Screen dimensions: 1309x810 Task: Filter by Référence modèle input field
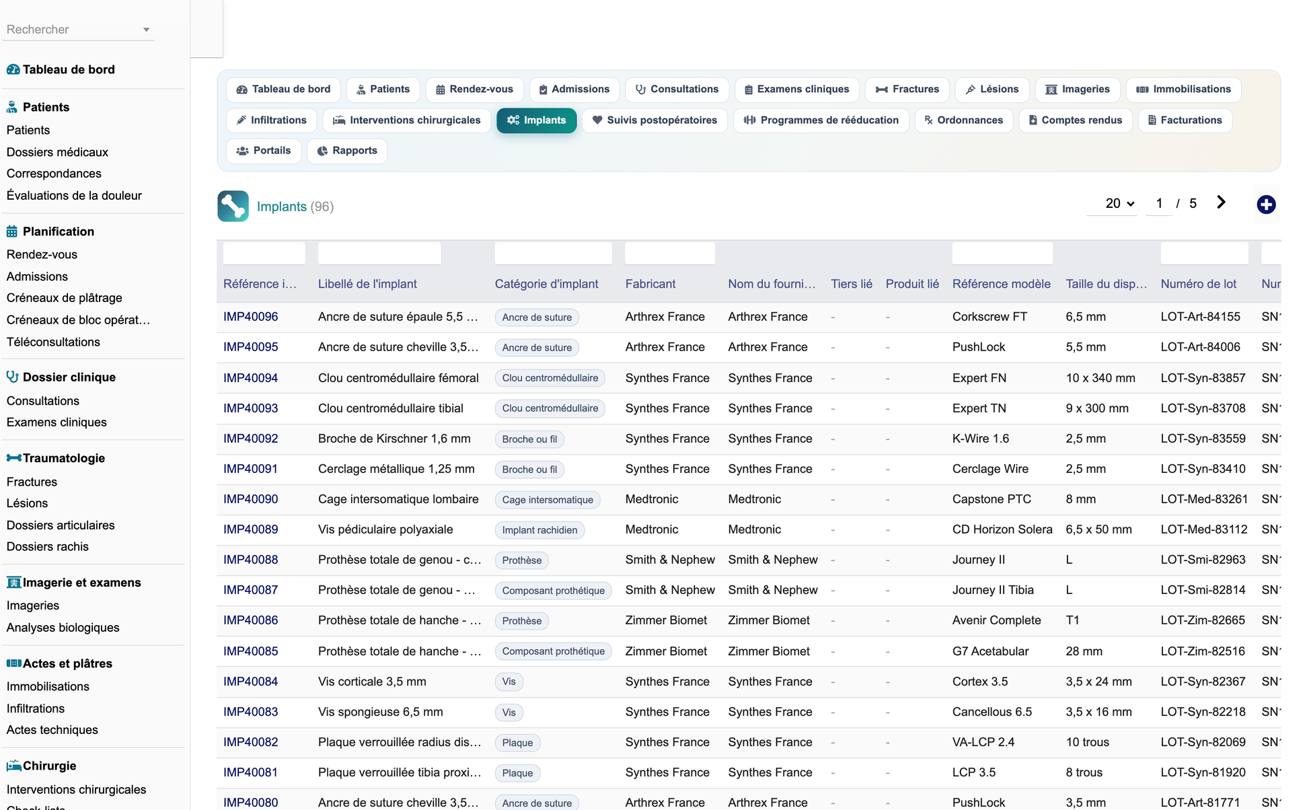coord(1002,254)
